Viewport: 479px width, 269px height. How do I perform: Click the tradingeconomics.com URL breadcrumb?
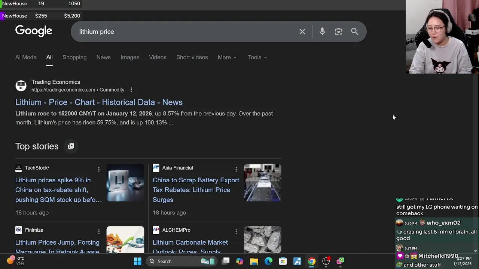coord(78,90)
